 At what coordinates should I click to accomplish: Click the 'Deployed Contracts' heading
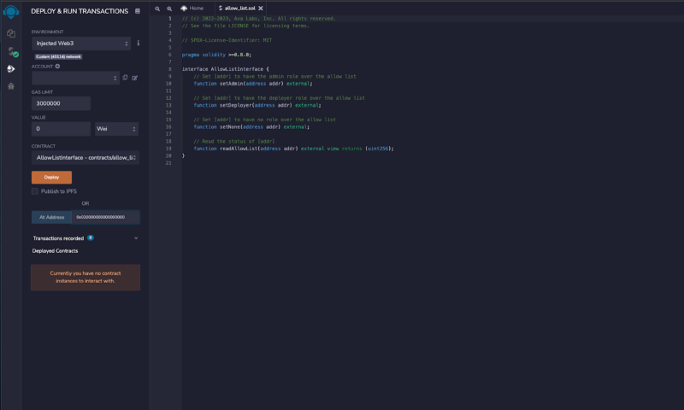55,251
